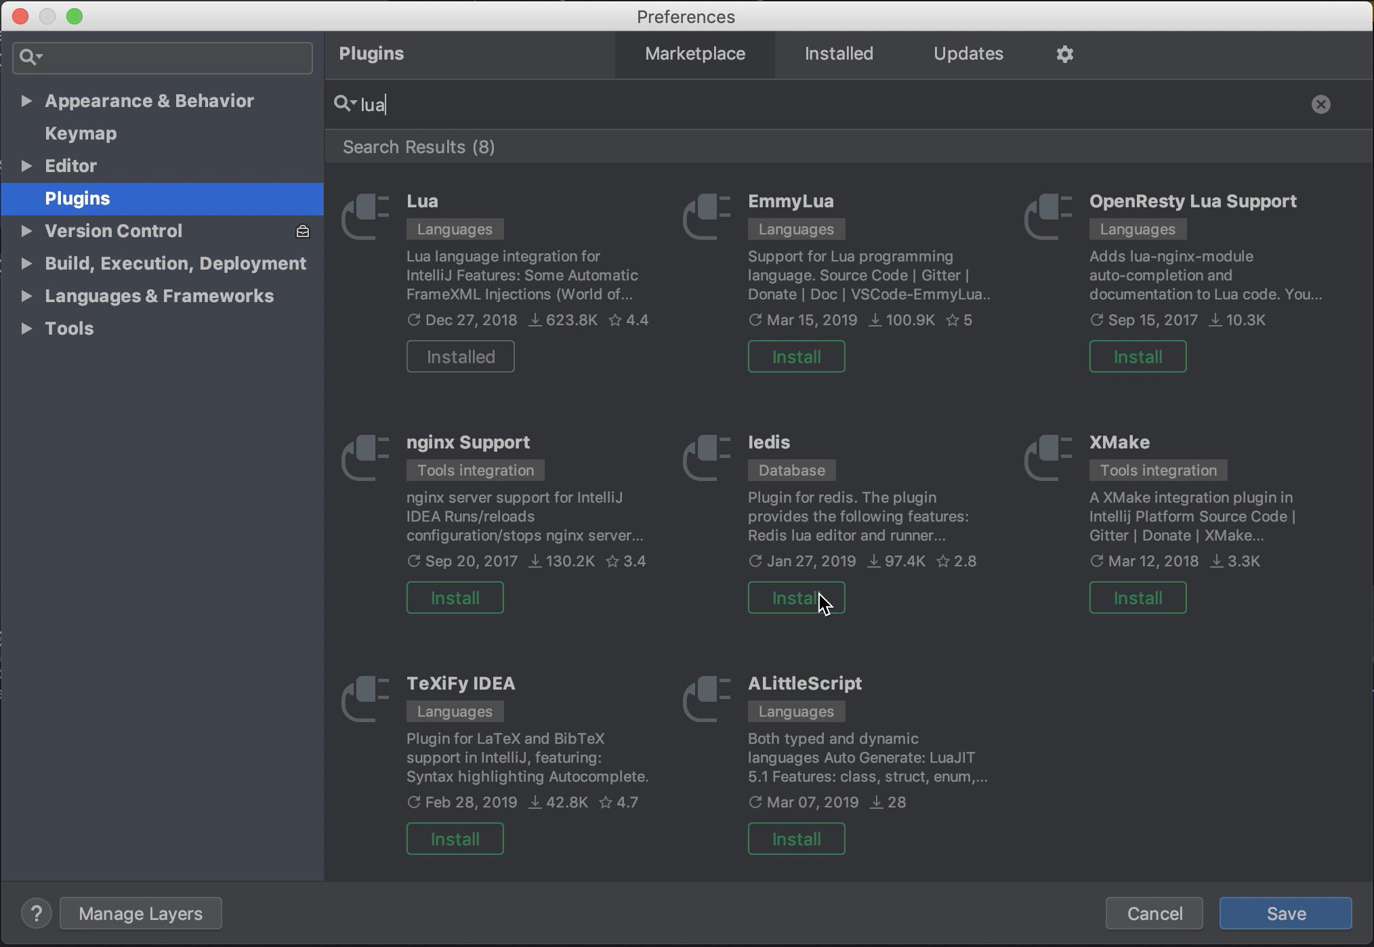Click the Iedis plugin icon
This screenshot has height=947, width=1374.
pyautogui.click(x=707, y=458)
